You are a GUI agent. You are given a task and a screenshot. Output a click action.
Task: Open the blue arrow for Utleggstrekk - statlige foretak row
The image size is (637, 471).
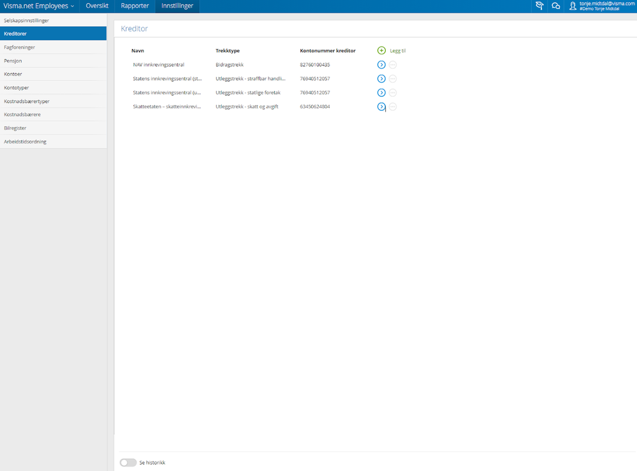coord(381,92)
